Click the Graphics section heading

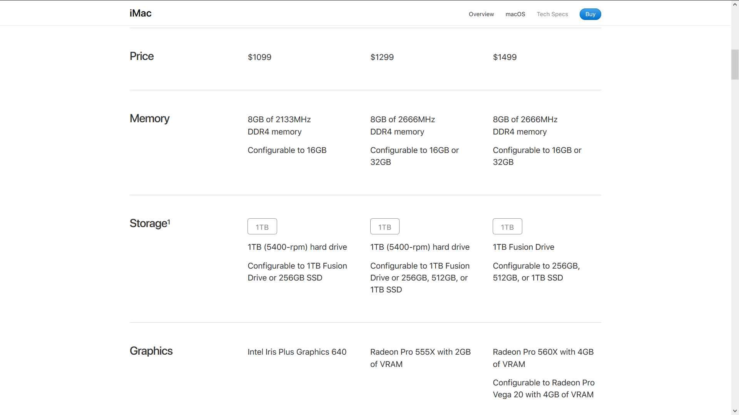[x=151, y=351]
